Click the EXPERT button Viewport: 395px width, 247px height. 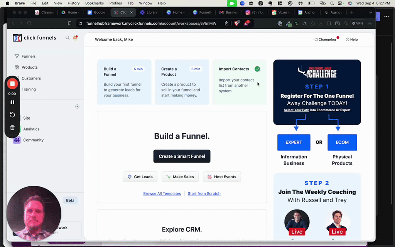(x=294, y=142)
